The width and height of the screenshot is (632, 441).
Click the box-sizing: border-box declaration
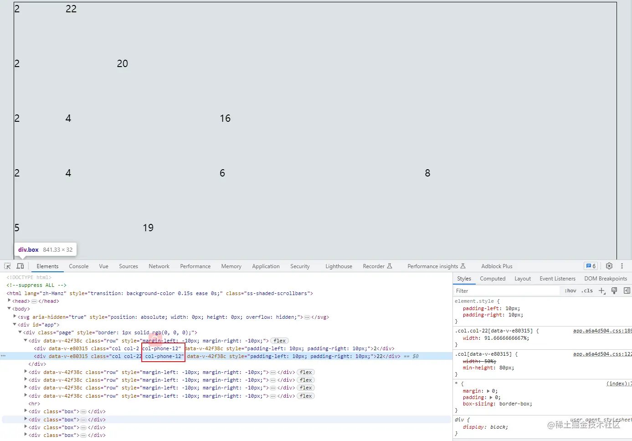point(497,404)
